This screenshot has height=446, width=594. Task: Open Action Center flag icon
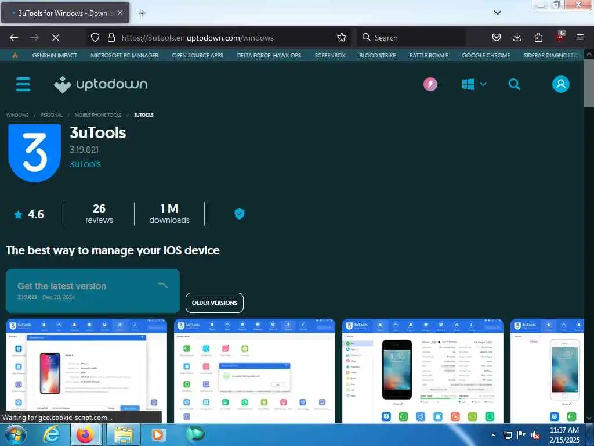pos(521,435)
